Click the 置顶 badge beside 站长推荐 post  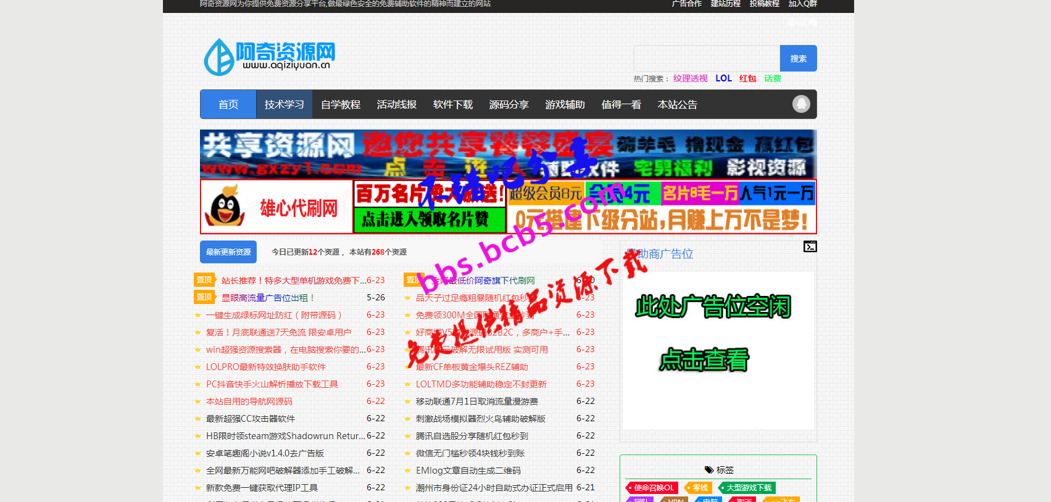click(x=204, y=280)
